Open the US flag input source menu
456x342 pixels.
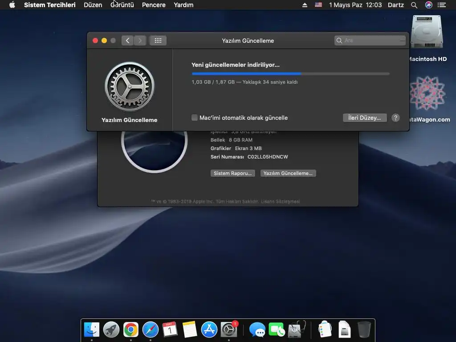(x=318, y=5)
